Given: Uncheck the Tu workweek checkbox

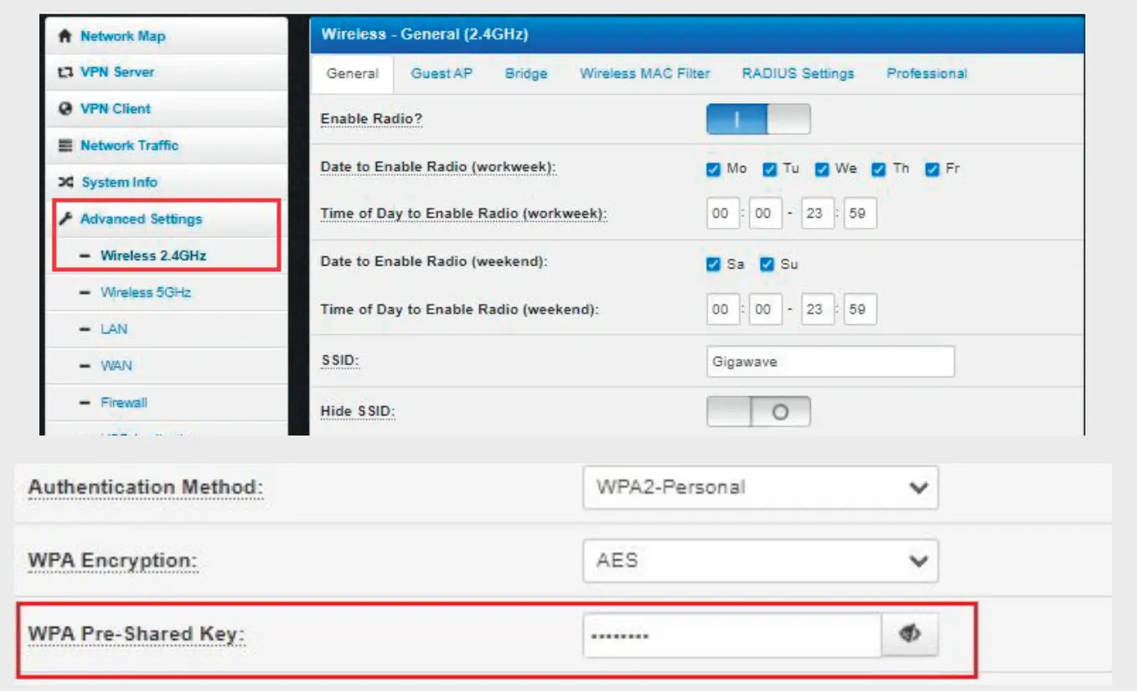Looking at the screenshot, I should tap(770, 169).
